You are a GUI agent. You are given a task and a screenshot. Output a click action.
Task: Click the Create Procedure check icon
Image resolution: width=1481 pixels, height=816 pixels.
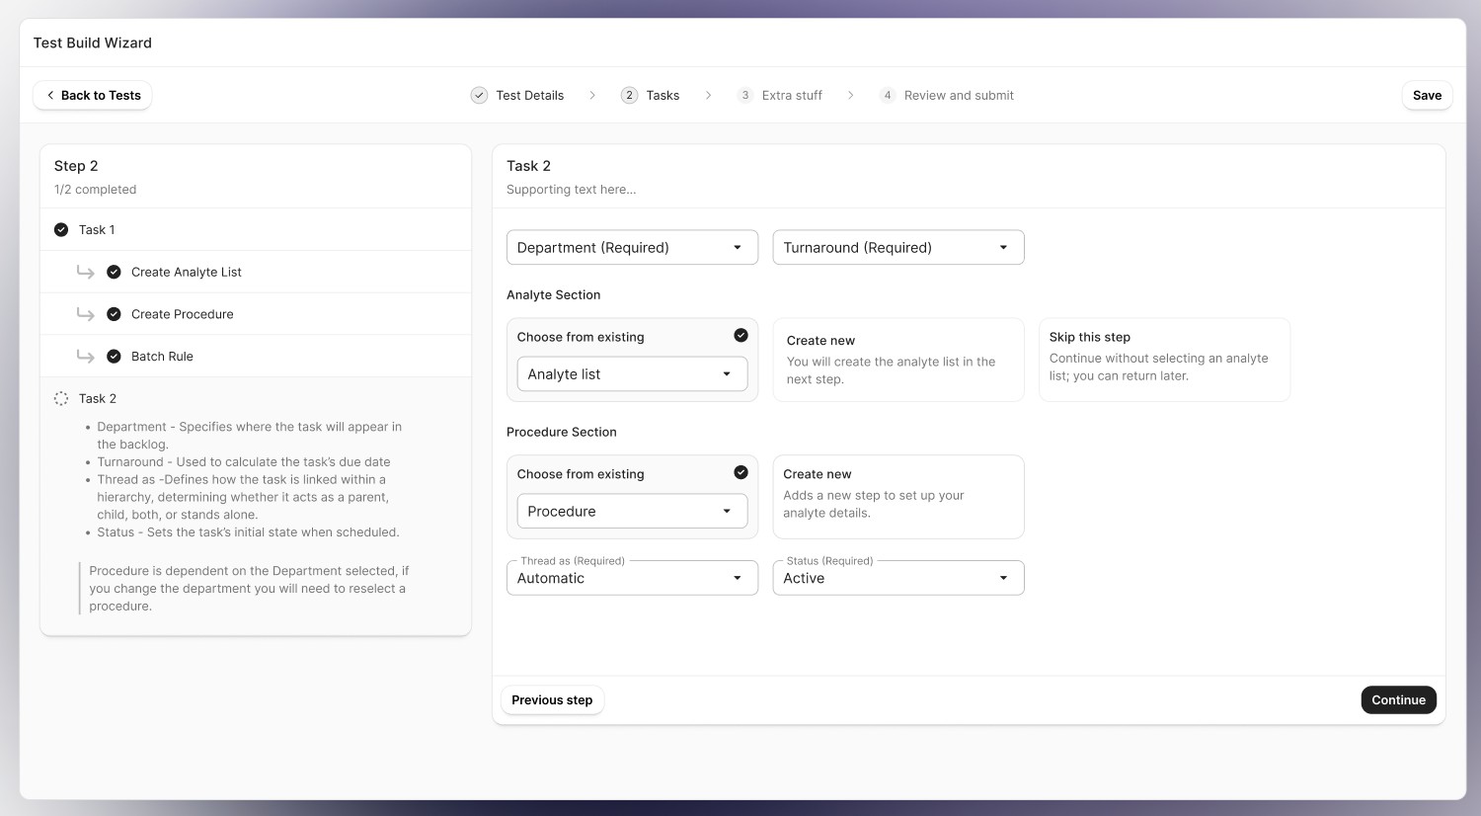point(114,314)
